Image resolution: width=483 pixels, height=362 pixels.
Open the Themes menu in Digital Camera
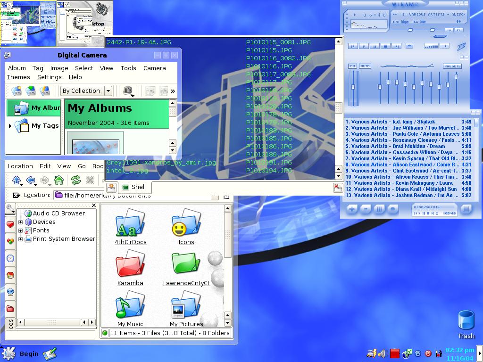click(18, 77)
